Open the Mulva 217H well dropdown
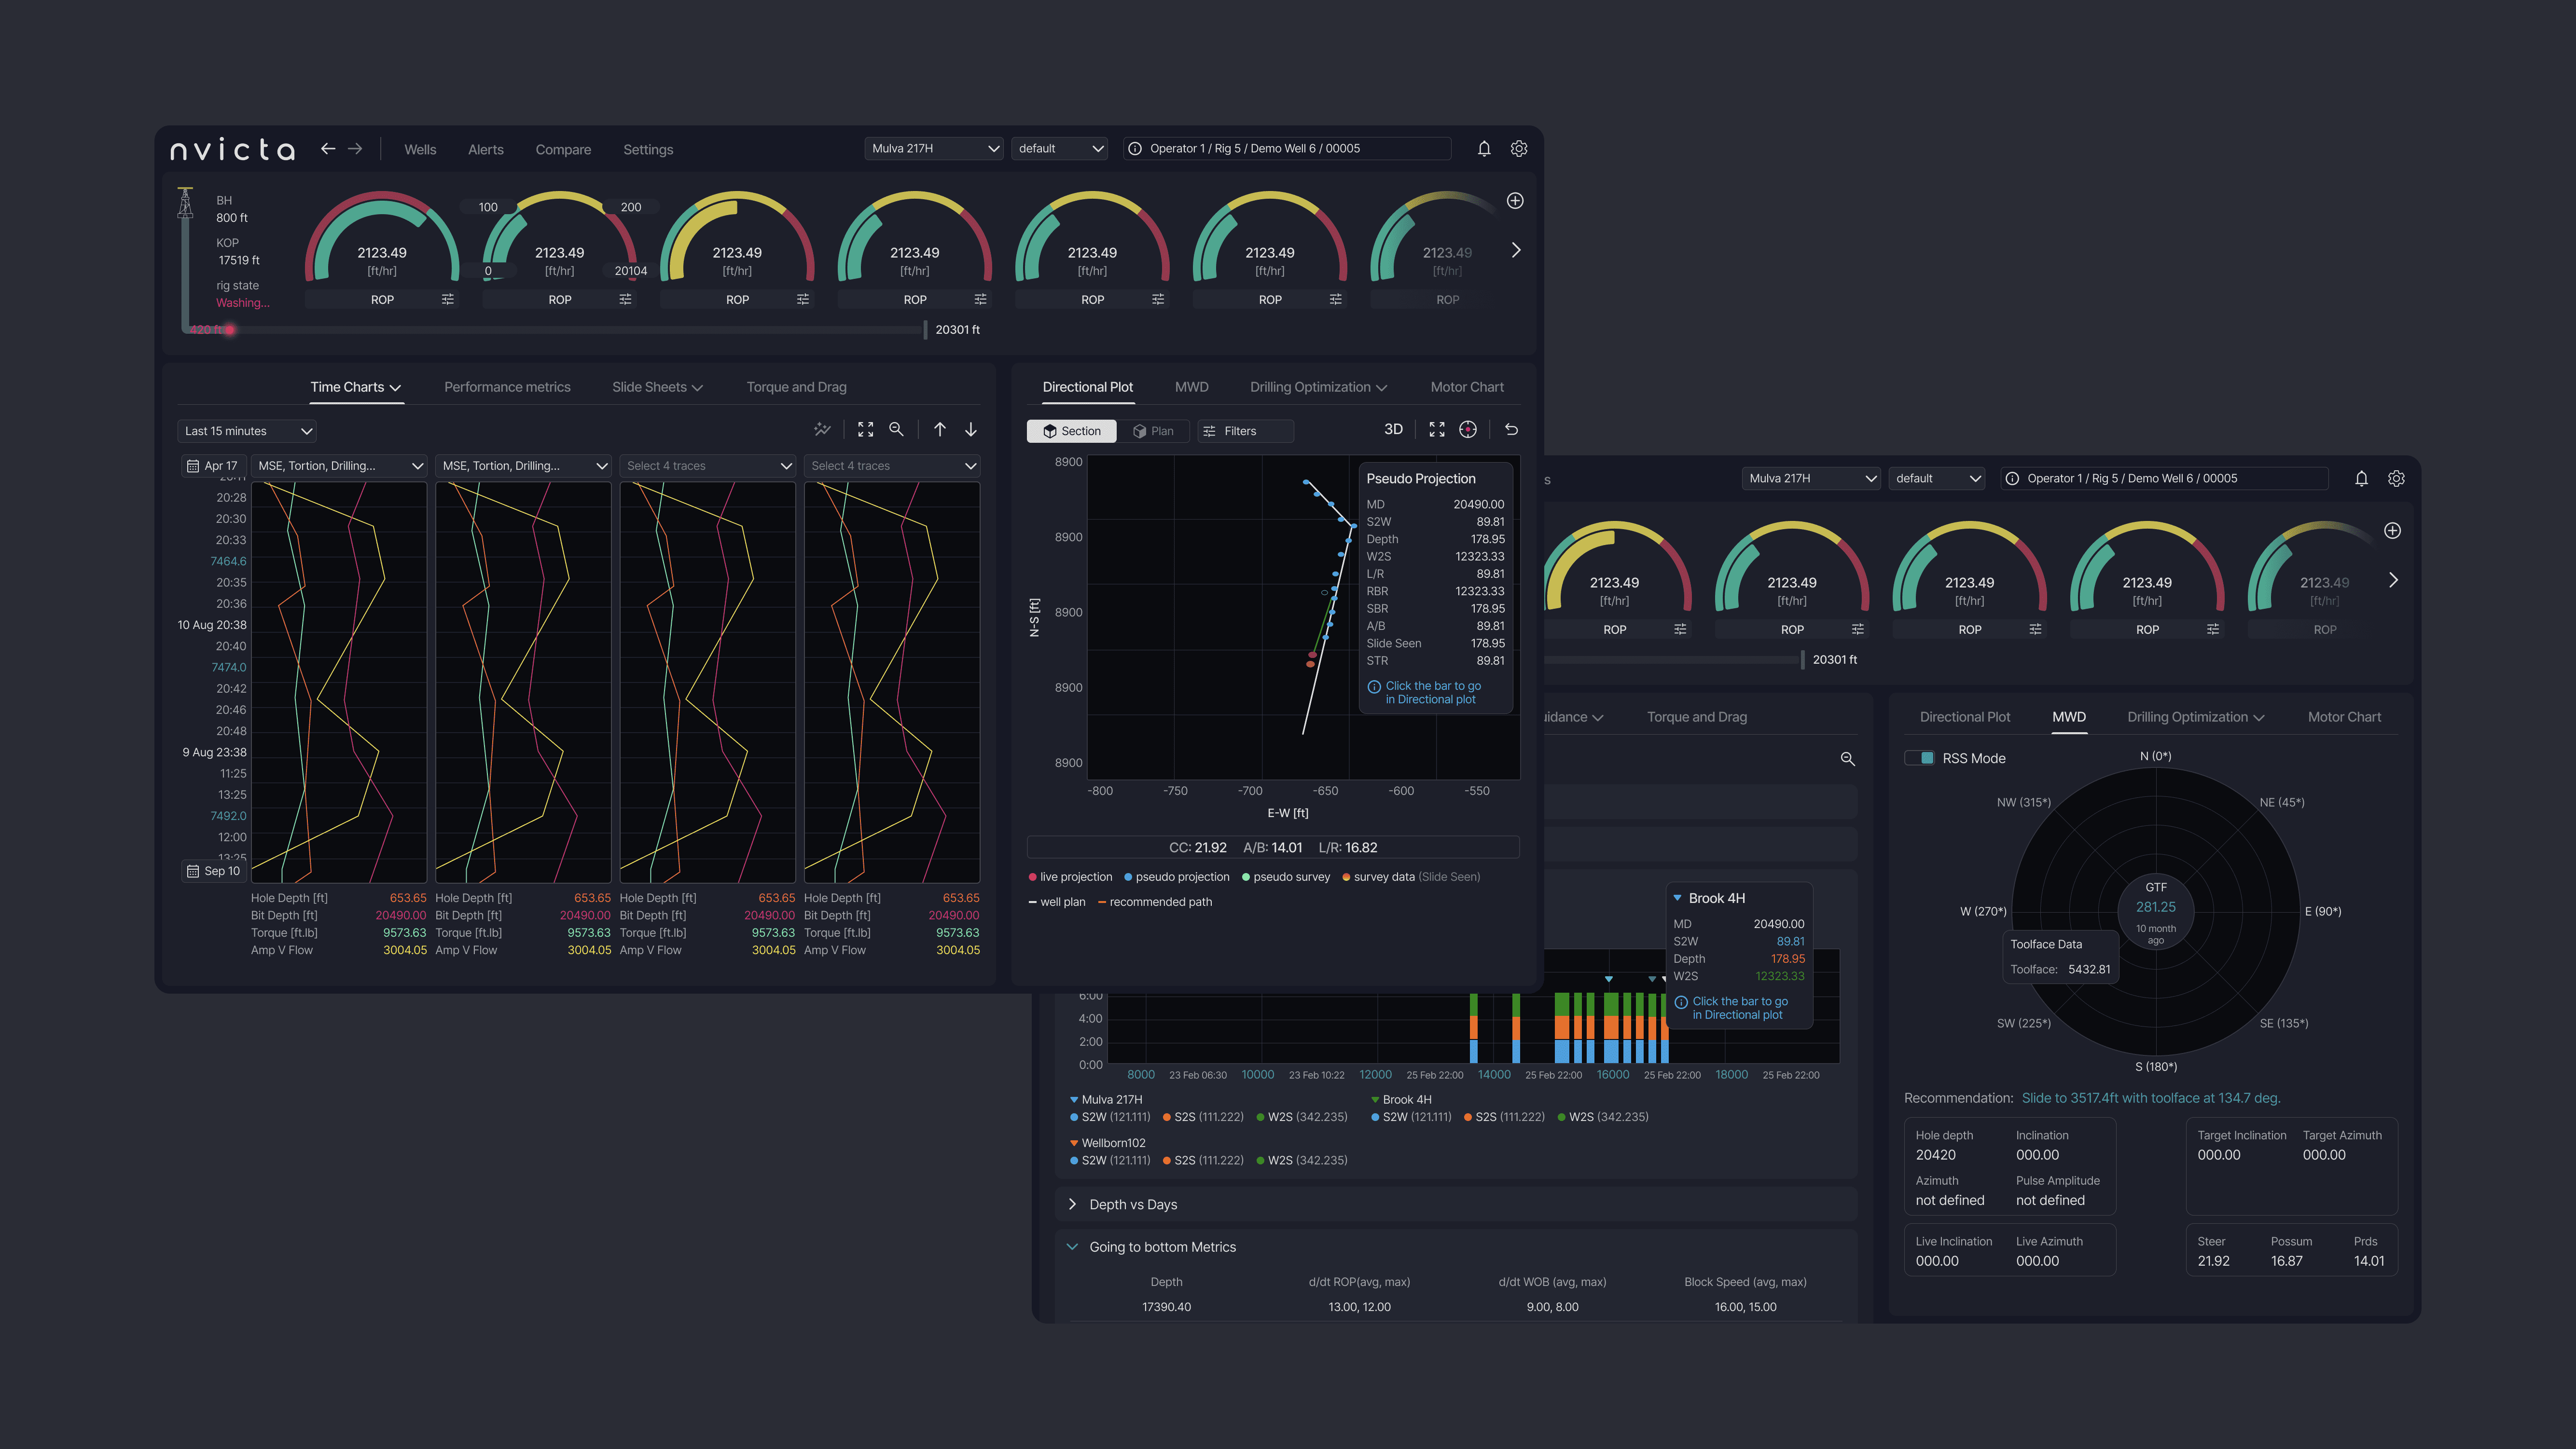This screenshot has width=2576, height=1449. 934,149
